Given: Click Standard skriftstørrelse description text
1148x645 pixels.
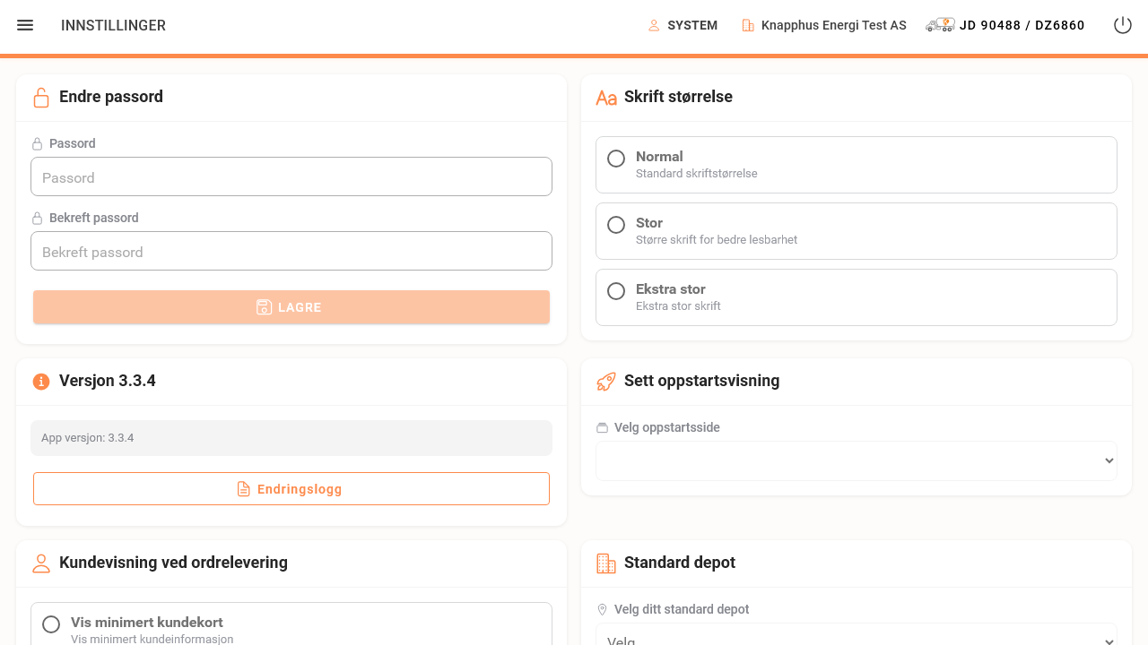Looking at the screenshot, I should (697, 174).
